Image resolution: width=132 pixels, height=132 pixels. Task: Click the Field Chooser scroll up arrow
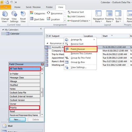pyautogui.click(x=42, y=74)
